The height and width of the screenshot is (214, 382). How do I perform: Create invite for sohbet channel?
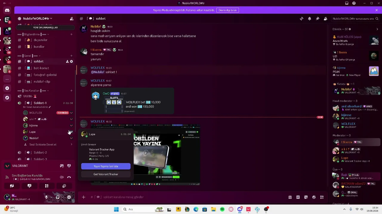click(67, 62)
